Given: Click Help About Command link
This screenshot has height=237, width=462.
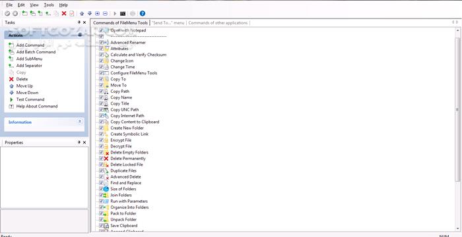Looking at the screenshot, I should tap(37, 106).
